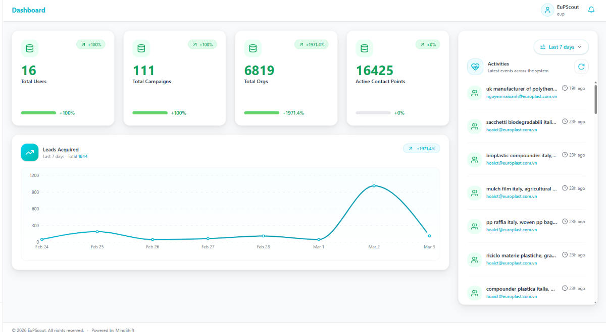Click the Powered by MindShift footer text
Viewport: 606px width, 332px height.
pos(113,330)
